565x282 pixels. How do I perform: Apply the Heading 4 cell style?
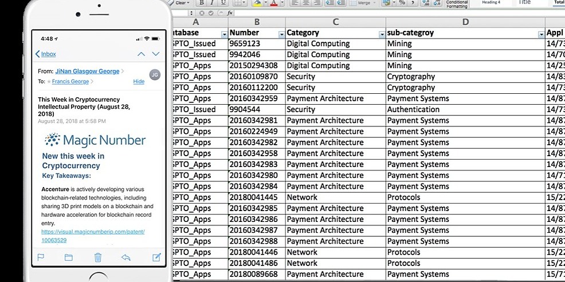491,2
